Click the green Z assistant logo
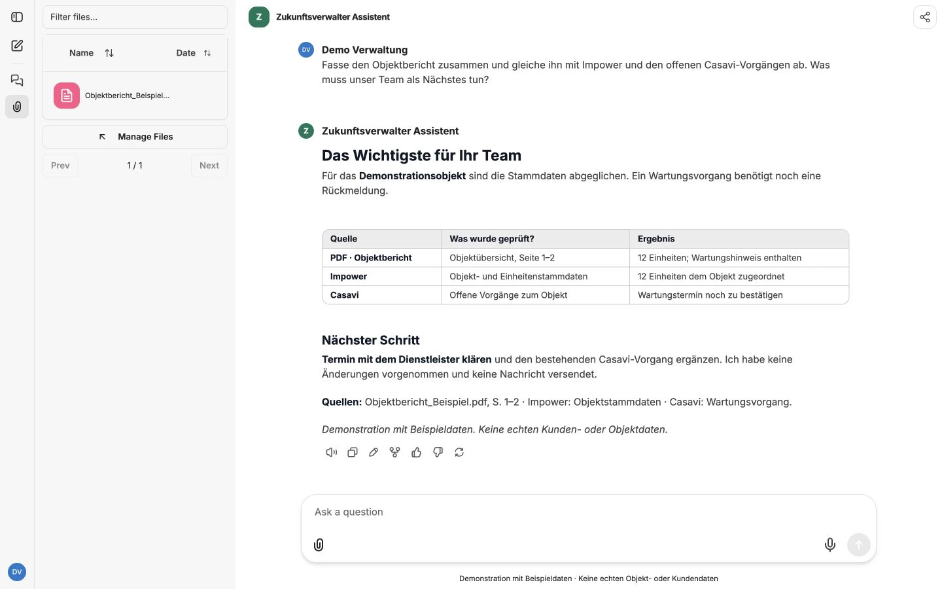This screenshot has height=589, width=942. click(x=259, y=17)
